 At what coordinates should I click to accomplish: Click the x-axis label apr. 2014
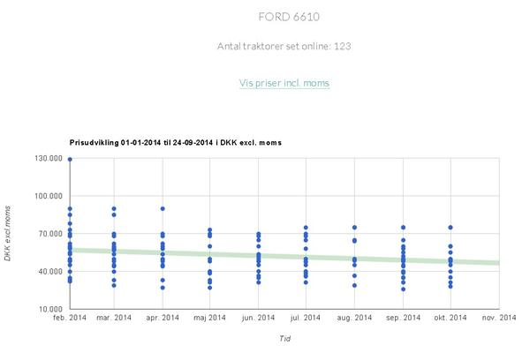coord(163,318)
